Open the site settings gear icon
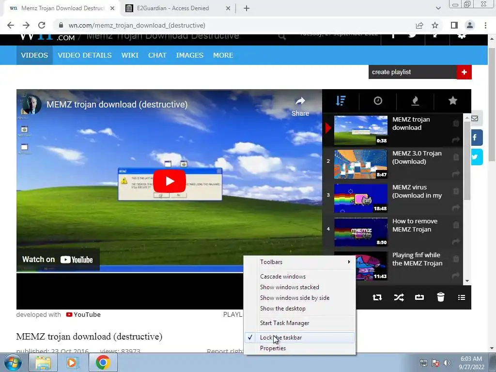Image resolution: width=496 pixels, height=372 pixels. tap(462, 36)
